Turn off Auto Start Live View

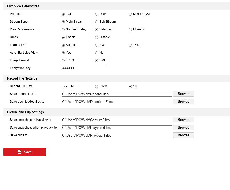coord(97,53)
